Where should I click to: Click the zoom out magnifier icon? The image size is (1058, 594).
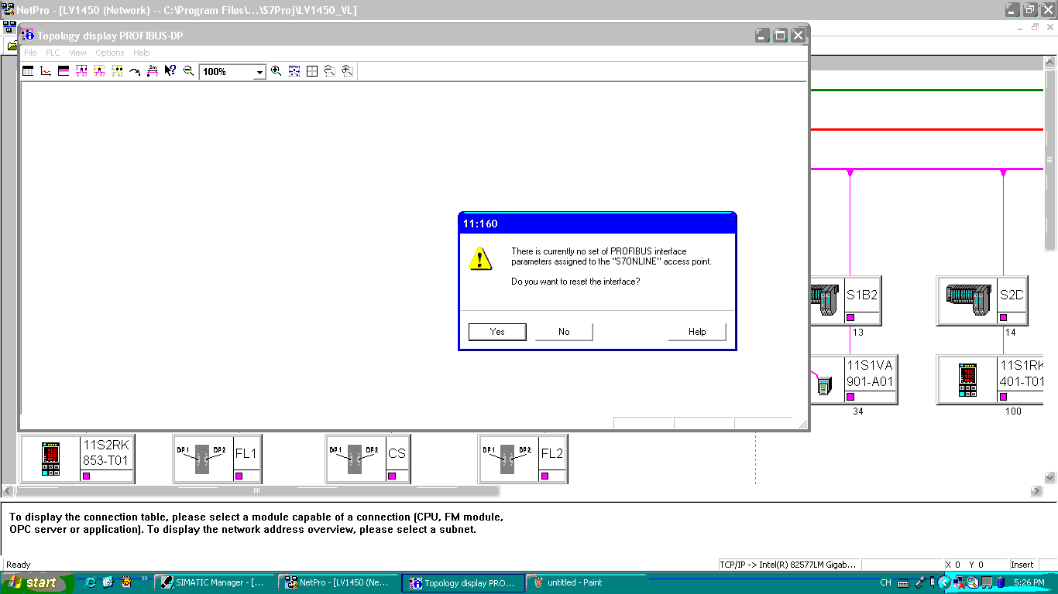(x=188, y=71)
